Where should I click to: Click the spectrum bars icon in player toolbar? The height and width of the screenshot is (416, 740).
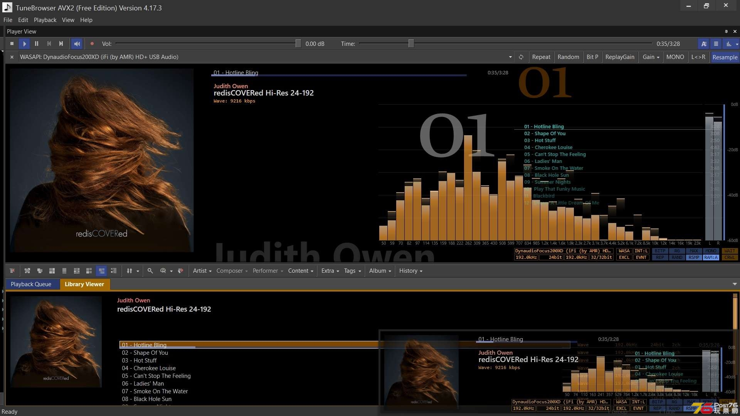click(x=728, y=44)
